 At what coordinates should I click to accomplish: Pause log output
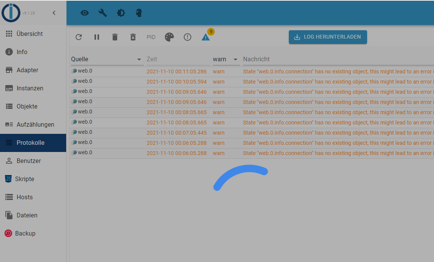click(97, 37)
